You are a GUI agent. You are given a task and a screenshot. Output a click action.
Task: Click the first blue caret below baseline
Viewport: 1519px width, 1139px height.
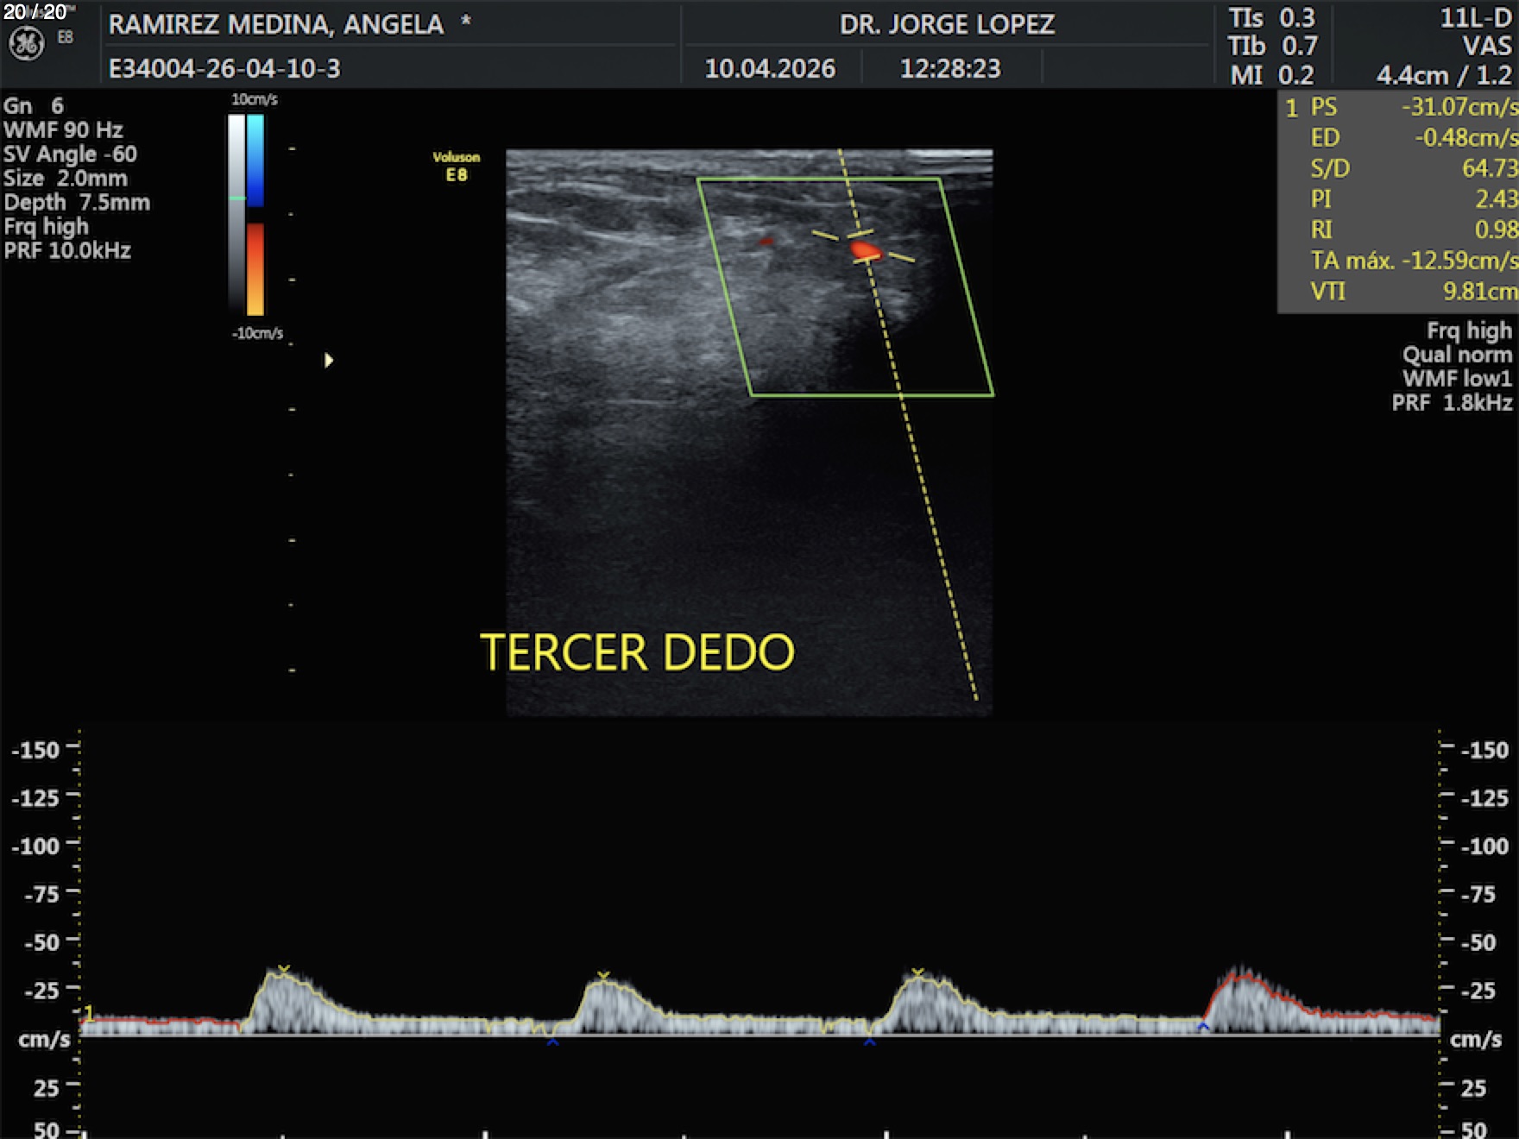[x=552, y=1042]
